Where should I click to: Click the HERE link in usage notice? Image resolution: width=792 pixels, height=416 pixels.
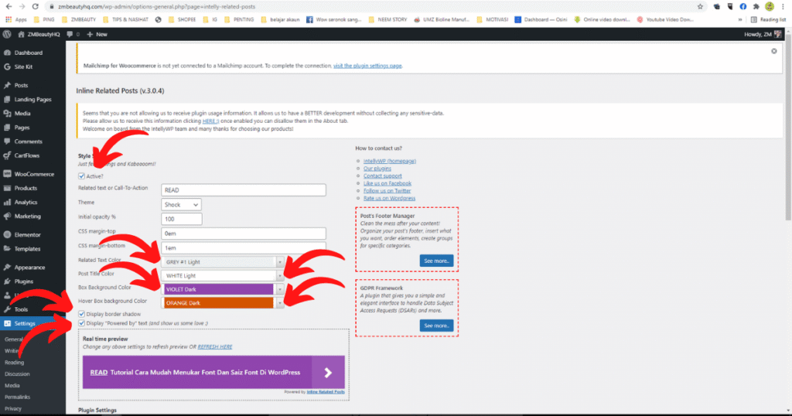pos(210,121)
